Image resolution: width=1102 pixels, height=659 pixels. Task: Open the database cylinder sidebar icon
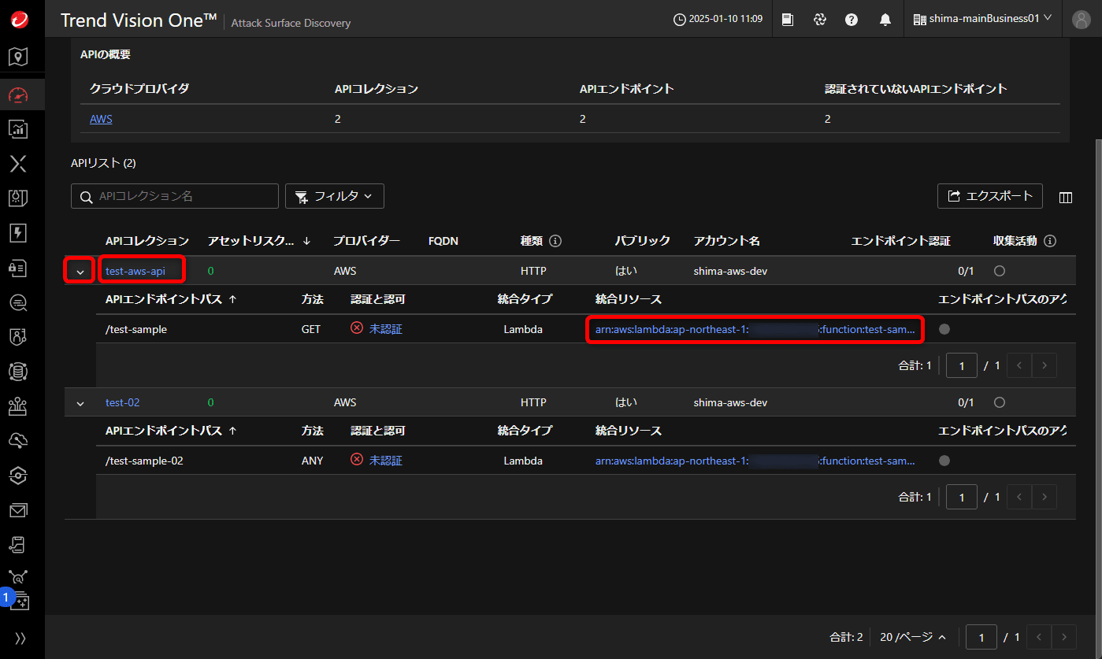(x=18, y=372)
